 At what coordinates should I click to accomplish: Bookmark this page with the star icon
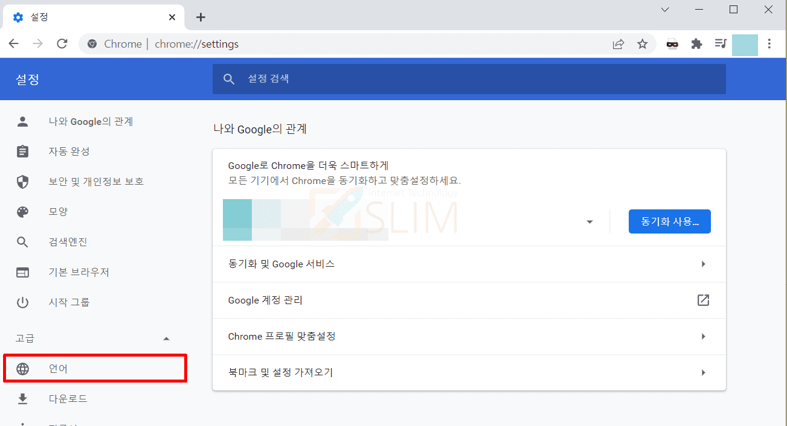point(642,44)
